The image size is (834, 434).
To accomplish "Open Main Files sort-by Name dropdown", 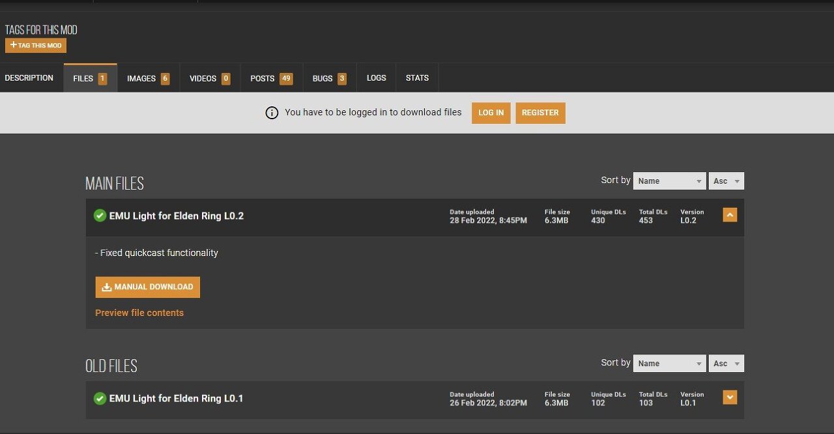I will coord(670,181).
